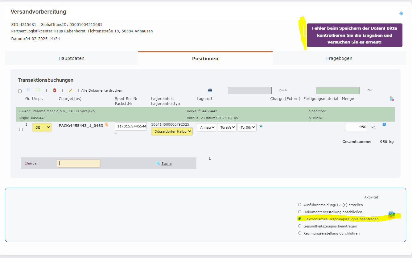The image size is (412, 258).
Task: Enable the select-all checkbox in Transaktionsbuchungen
Action: tap(20, 91)
